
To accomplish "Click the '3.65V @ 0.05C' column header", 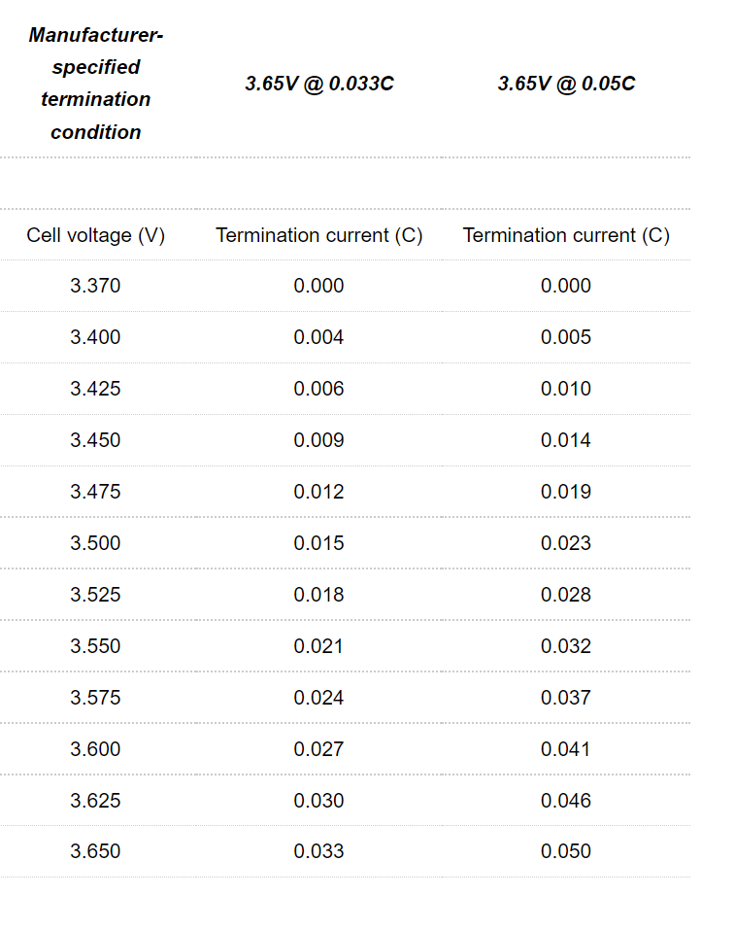I will (566, 84).
